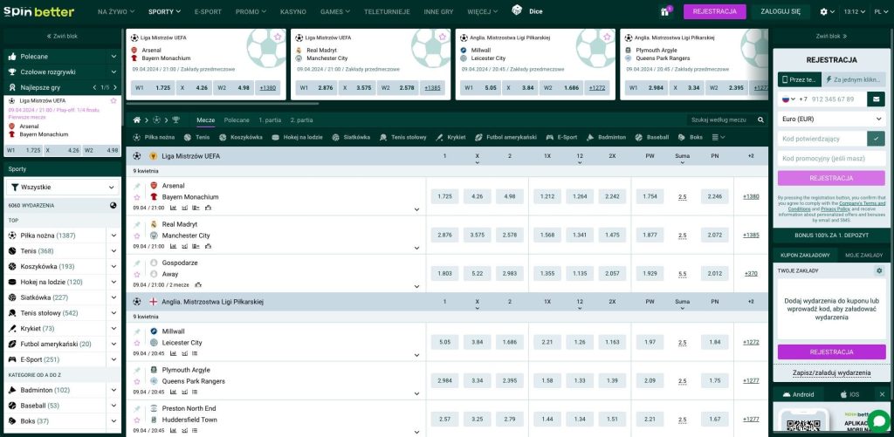Image resolution: width=894 pixels, height=437 pixels.
Task: Bet 1.725 on Arsenal in match list
Action: [444, 196]
